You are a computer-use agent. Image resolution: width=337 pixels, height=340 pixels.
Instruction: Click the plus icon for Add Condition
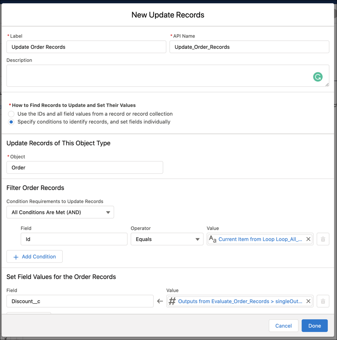click(x=16, y=257)
